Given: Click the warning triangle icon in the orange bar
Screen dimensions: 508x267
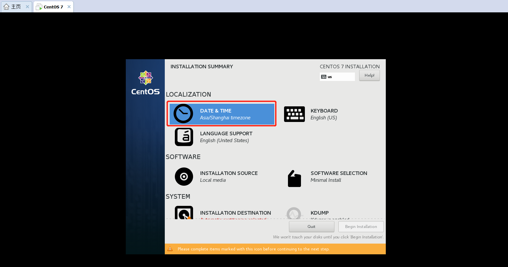Looking at the screenshot, I should [x=170, y=249].
